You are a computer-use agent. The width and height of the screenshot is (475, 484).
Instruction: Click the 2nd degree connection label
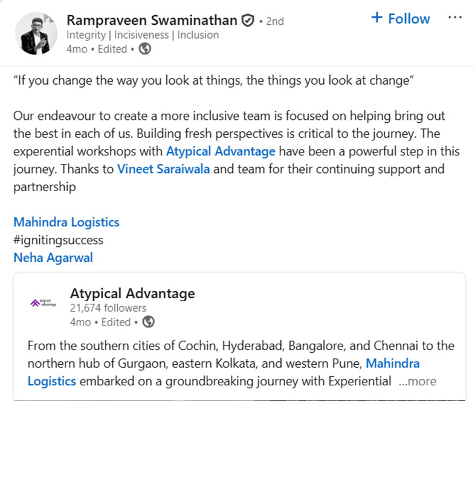coord(275,21)
